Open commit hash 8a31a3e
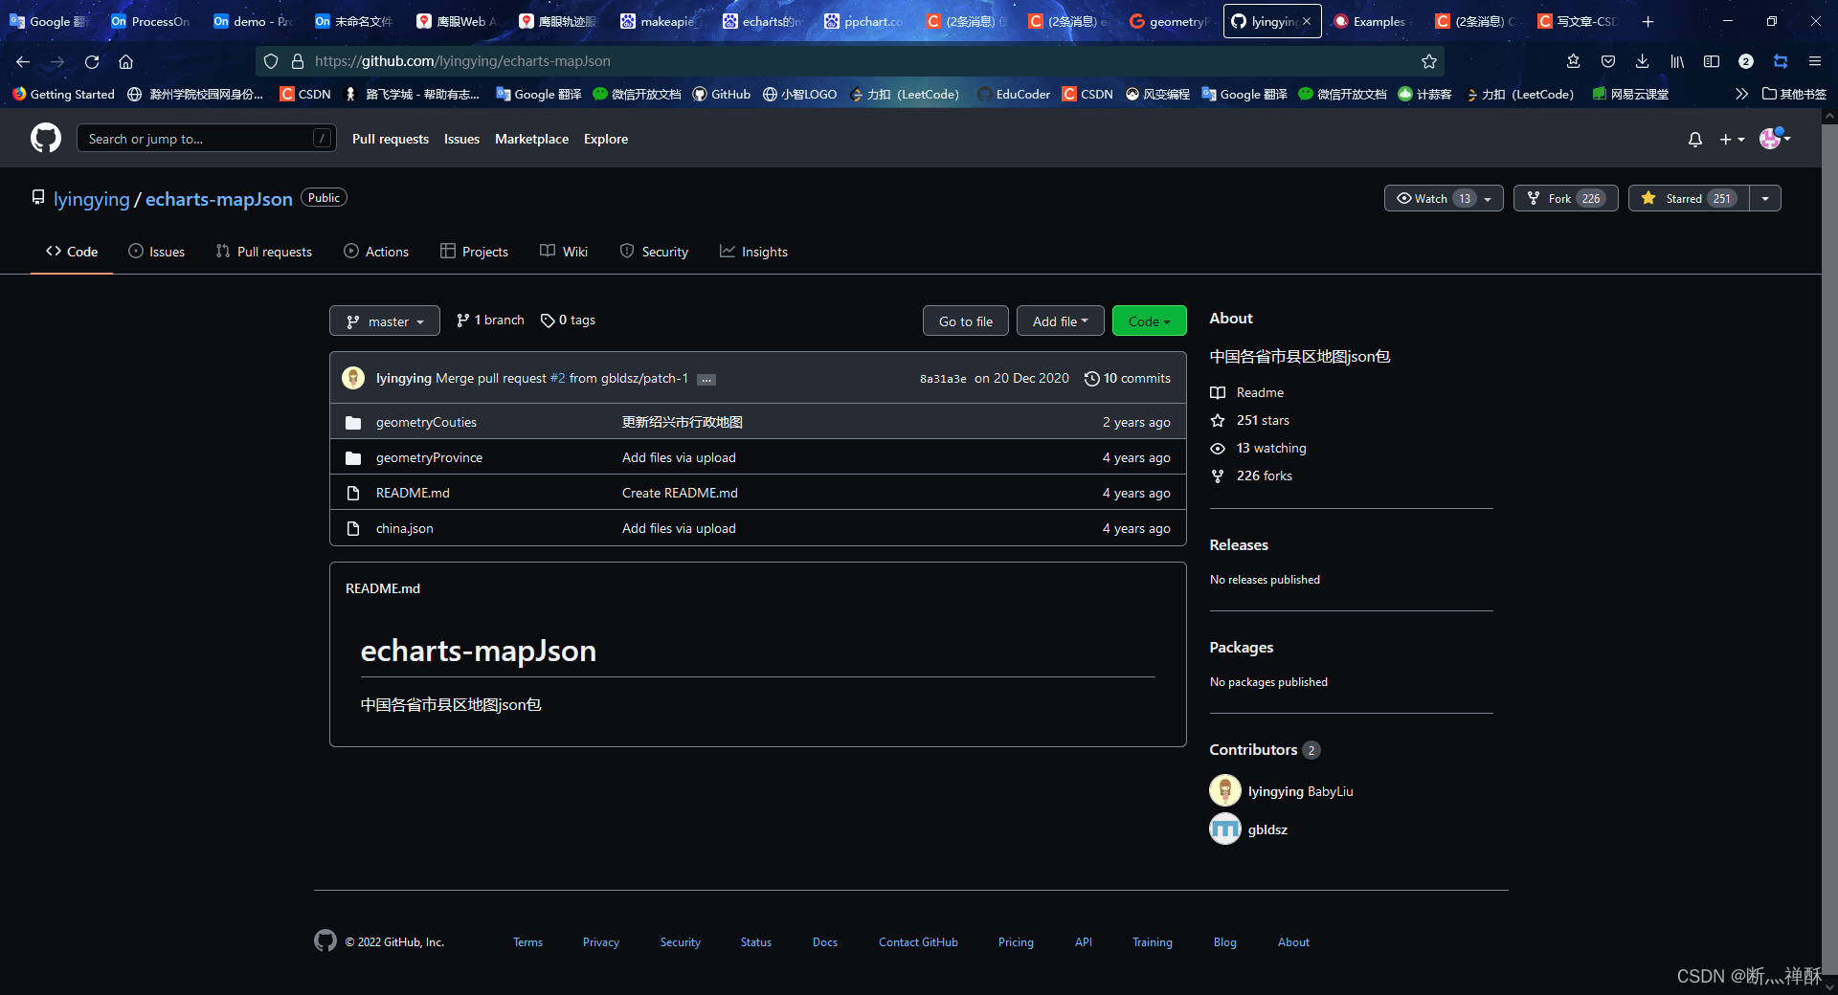The height and width of the screenshot is (995, 1838). tap(943, 379)
